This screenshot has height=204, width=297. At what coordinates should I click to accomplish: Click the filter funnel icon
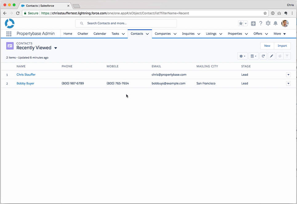(x=287, y=56)
